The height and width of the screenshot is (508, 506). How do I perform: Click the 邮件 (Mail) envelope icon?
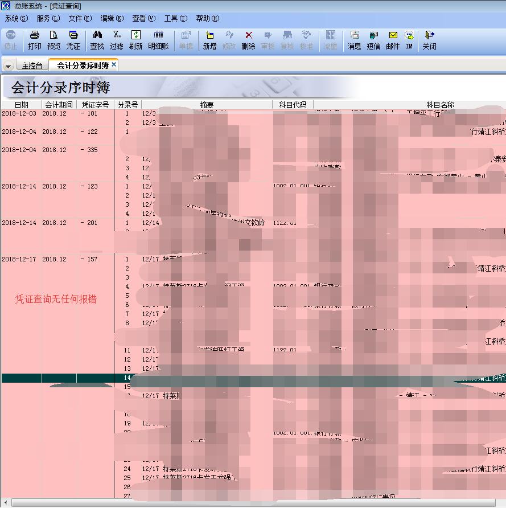pos(393,40)
